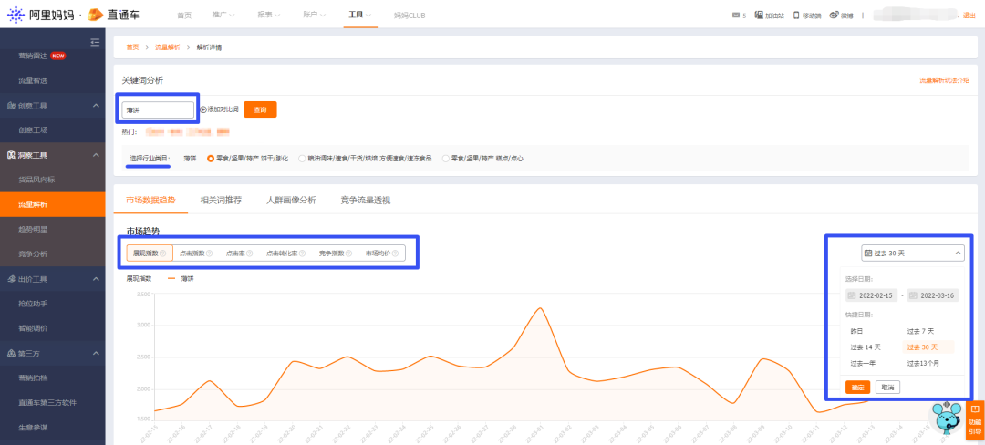The width and height of the screenshot is (985, 445).
Task: Select 粮油调味 方便速食/速冻食品 category radio
Action: pos(302,159)
